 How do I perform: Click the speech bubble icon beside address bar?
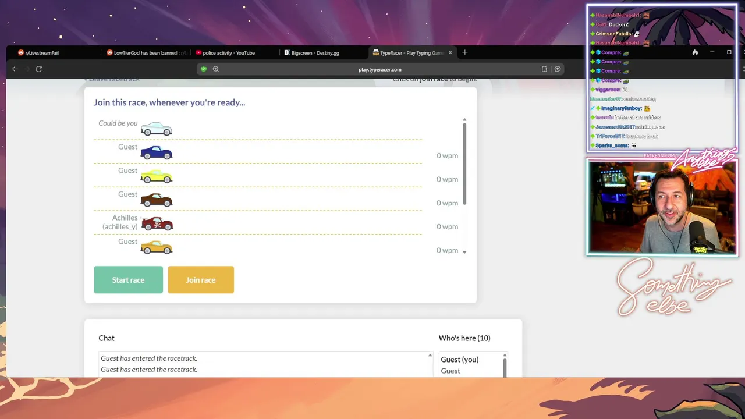(x=558, y=69)
